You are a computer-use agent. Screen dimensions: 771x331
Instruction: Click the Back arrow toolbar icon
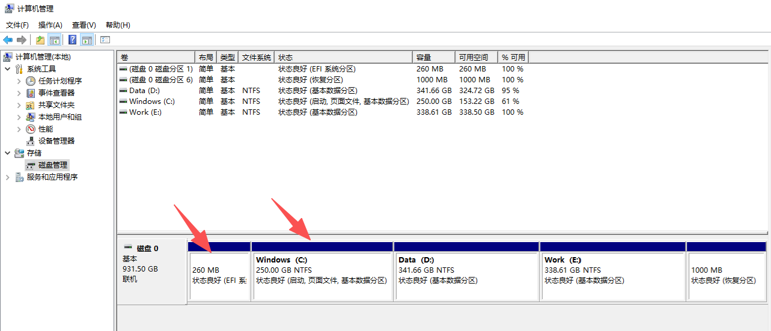tap(8, 40)
